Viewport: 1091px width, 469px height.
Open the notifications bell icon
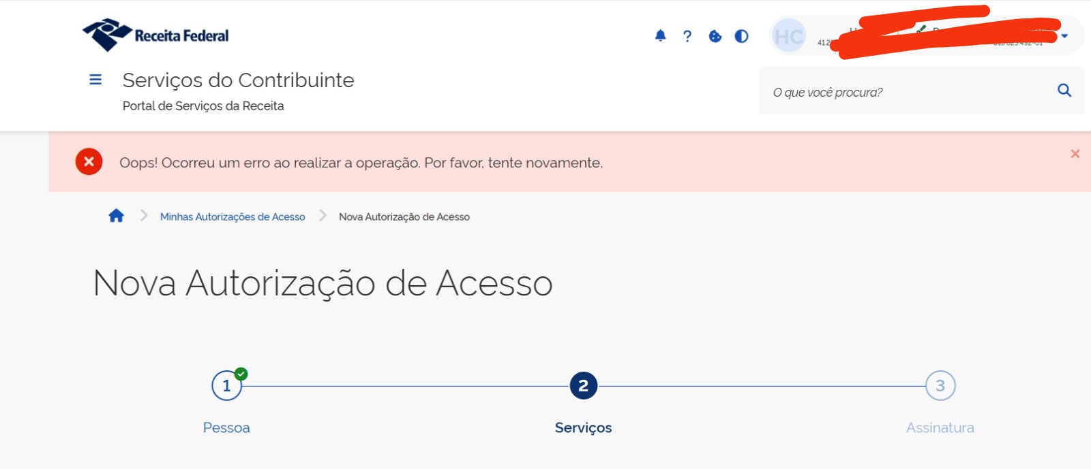pos(660,36)
